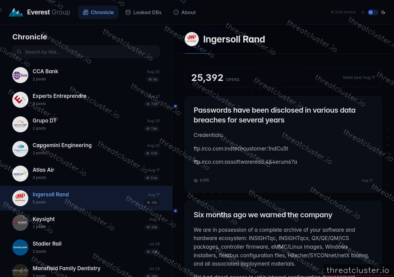Click the Ingersoll Rand page title
Screen dimensions: 394x277
point(234,39)
